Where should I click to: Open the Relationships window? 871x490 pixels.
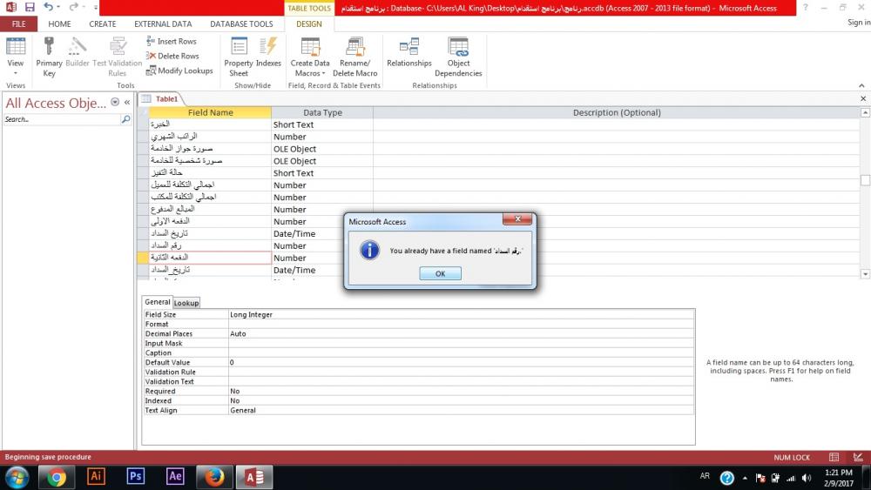coord(408,53)
